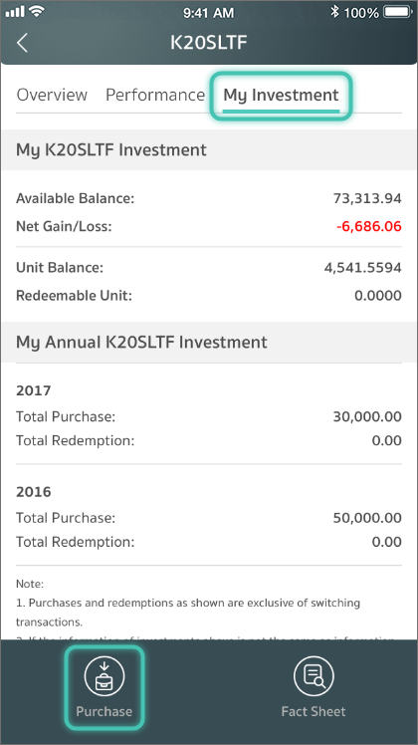Tap the 2016 Total Purchase amount
Image resolution: width=418 pixels, height=745 pixels.
[367, 517]
